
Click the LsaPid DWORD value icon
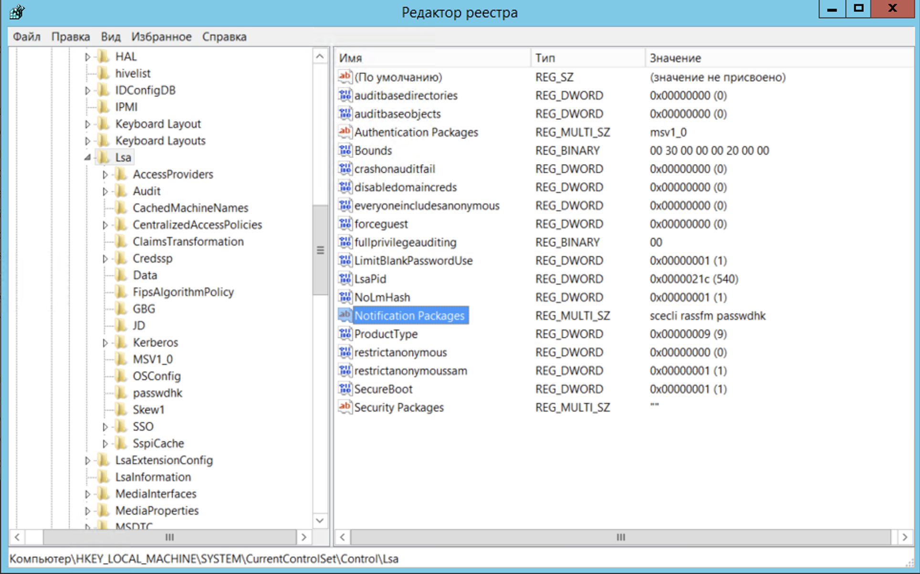coord(345,279)
